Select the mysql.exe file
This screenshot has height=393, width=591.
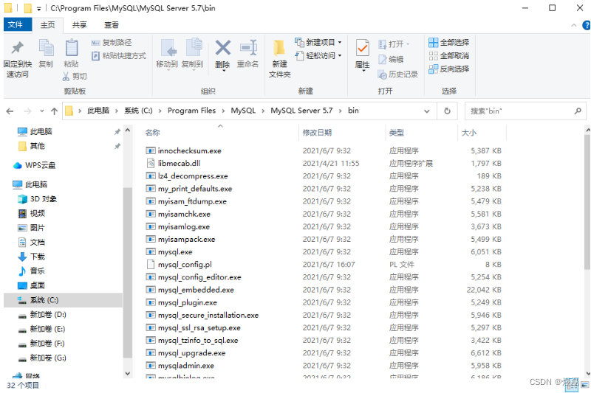click(175, 252)
